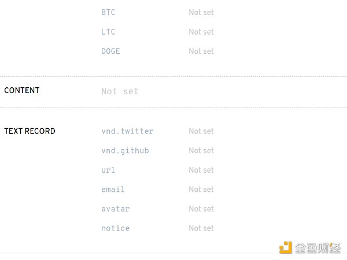Select the avatar text record key
Screen dimensions: 347x260
pyautogui.click(x=115, y=209)
